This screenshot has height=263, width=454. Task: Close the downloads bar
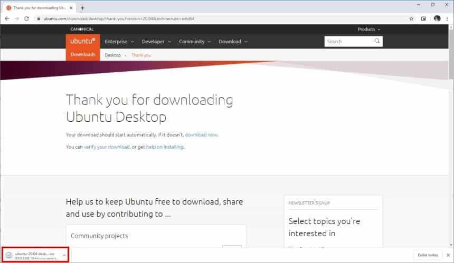point(448,255)
